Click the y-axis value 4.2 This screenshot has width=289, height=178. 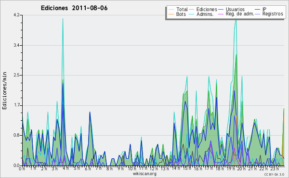coord(16,15)
